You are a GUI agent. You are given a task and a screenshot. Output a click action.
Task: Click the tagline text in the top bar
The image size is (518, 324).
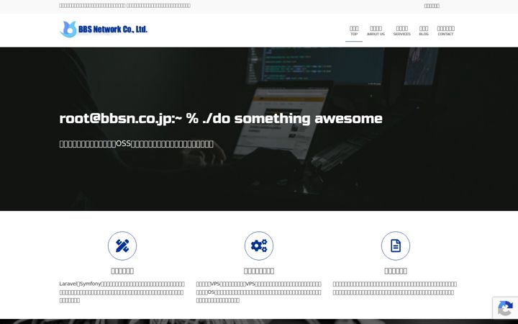pos(125,6)
